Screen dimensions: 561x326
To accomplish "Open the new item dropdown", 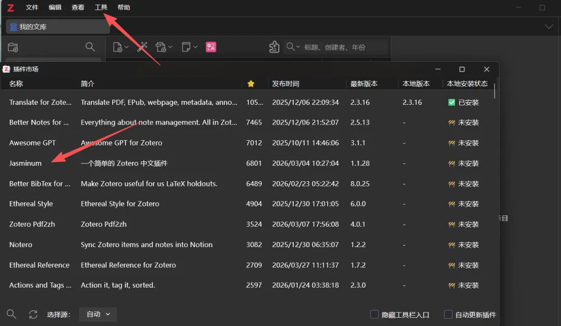I will click(121, 47).
